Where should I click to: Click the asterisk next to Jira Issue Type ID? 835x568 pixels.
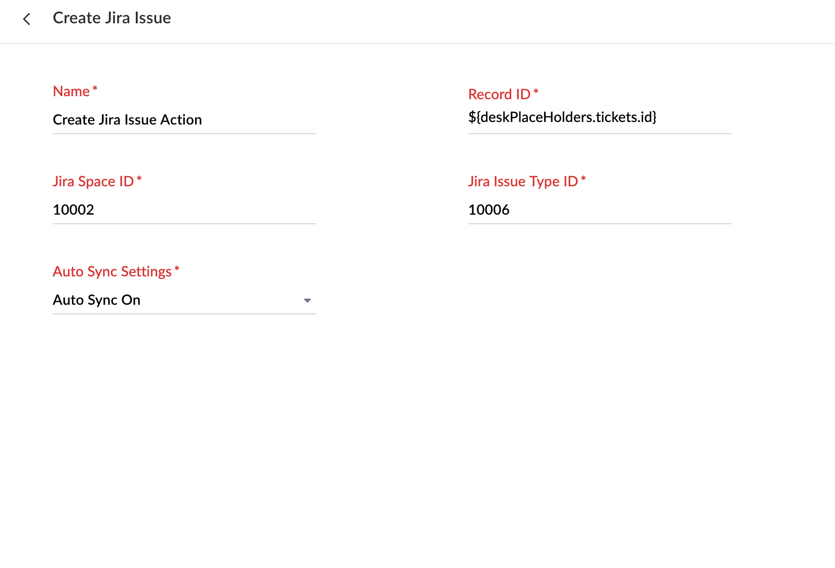pos(583,179)
